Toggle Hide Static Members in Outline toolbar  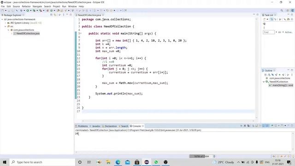click(x=276, y=75)
